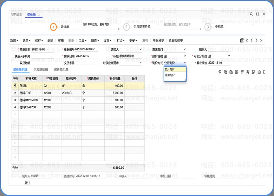Screen dimensions: 274x196
Task: Click the location pin icon above grid
Action: 220,72
